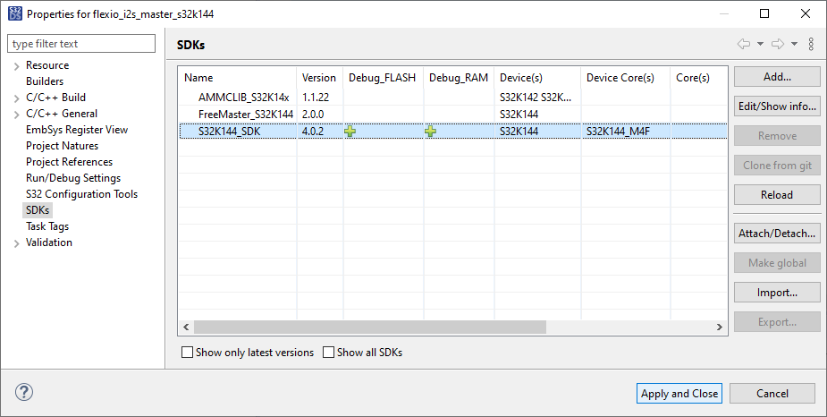Maximize the Properties window

tap(764, 13)
